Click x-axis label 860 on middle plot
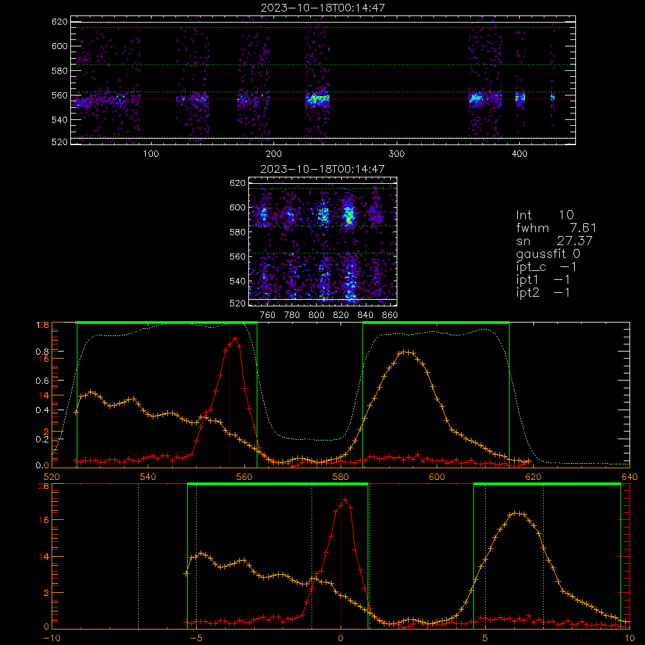Screen dimensions: 645x645 [x=390, y=315]
